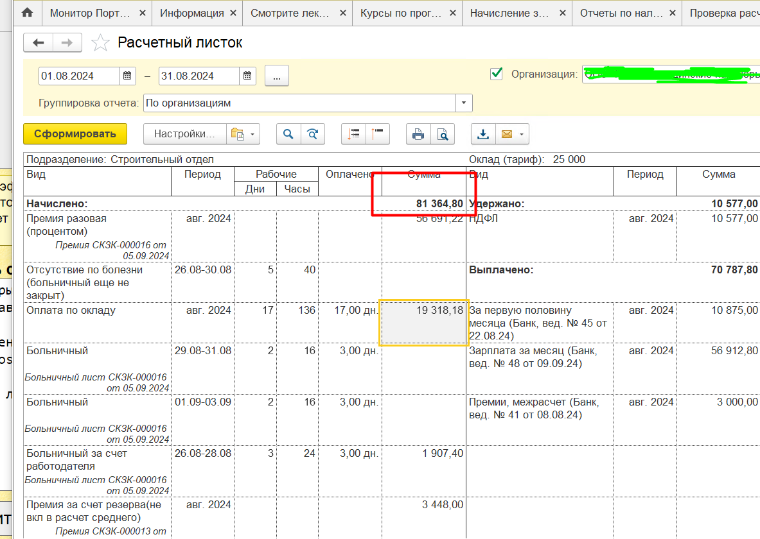
Task: Print the report with printer icon
Action: point(418,134)
